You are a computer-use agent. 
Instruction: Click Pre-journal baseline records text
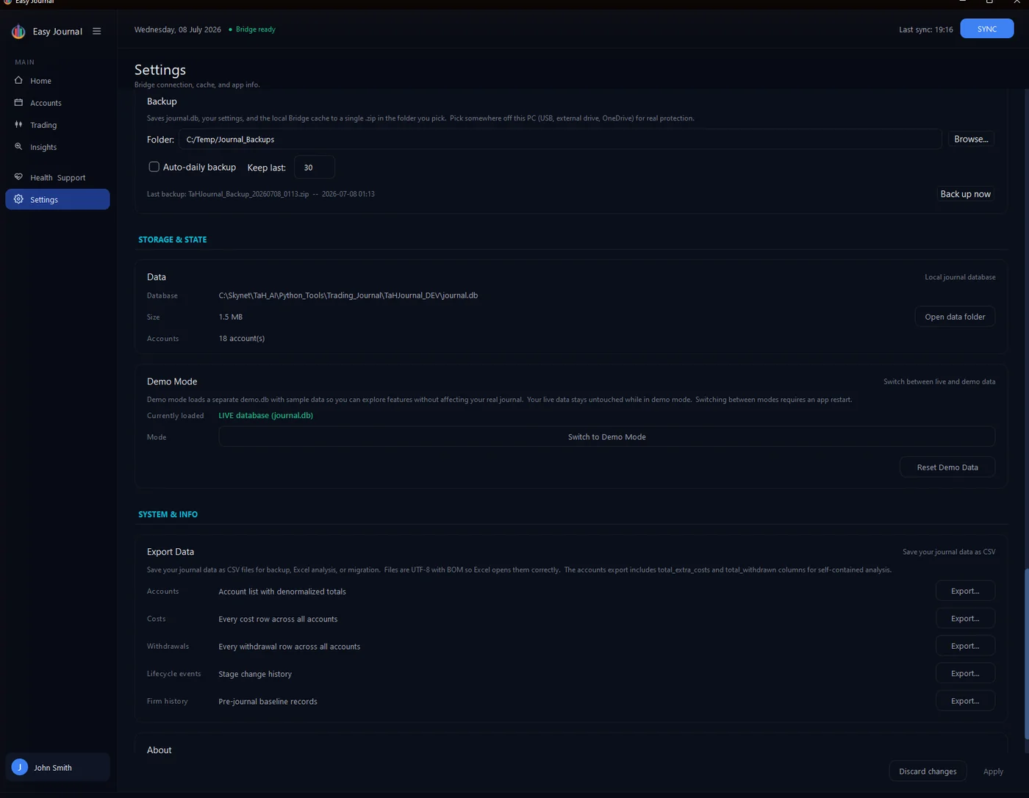point(268,702)
